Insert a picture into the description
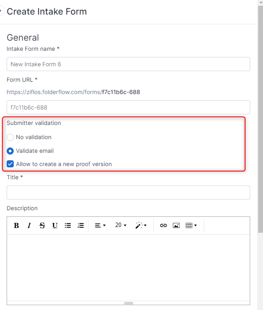The height and width of the screenshot is (310, 263). pyautogui.click(x=176, y=225)
